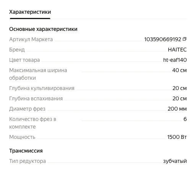Select the article number 103590669192

coord(163,39)
